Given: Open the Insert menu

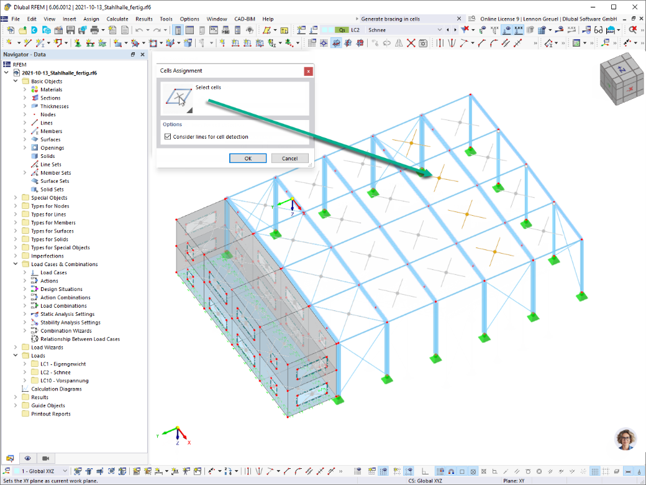Looking at the screenshot, I should pyautogui.click(x=69, y=19).
